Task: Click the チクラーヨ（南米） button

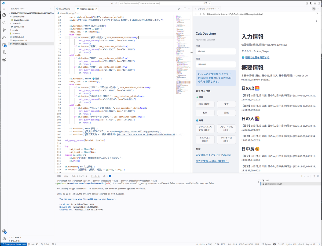Action: click(226, 139)
